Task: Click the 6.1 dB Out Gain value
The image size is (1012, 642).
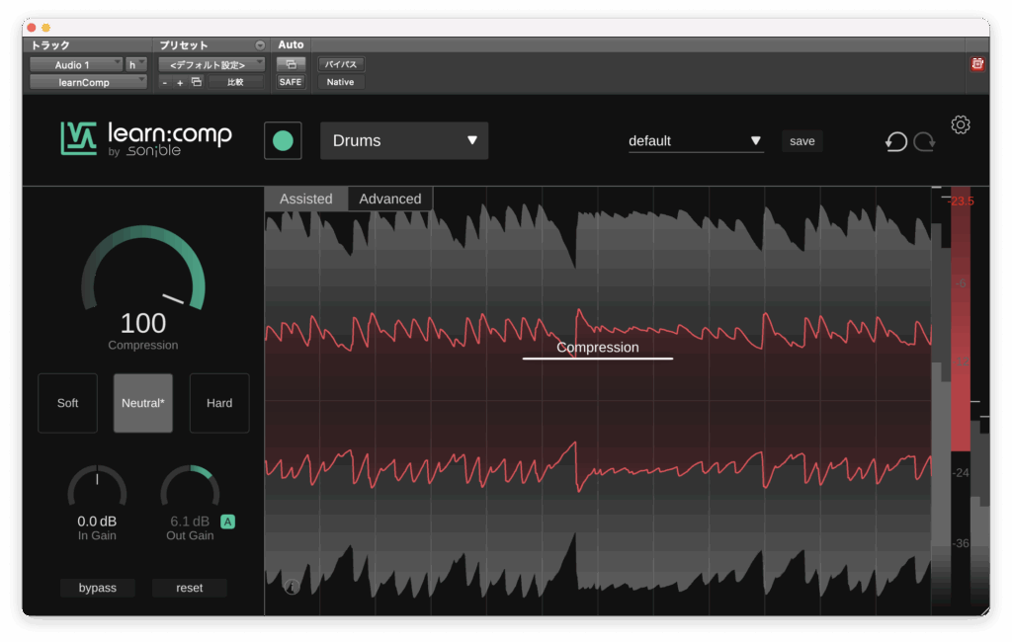Action: click(190, 522)
